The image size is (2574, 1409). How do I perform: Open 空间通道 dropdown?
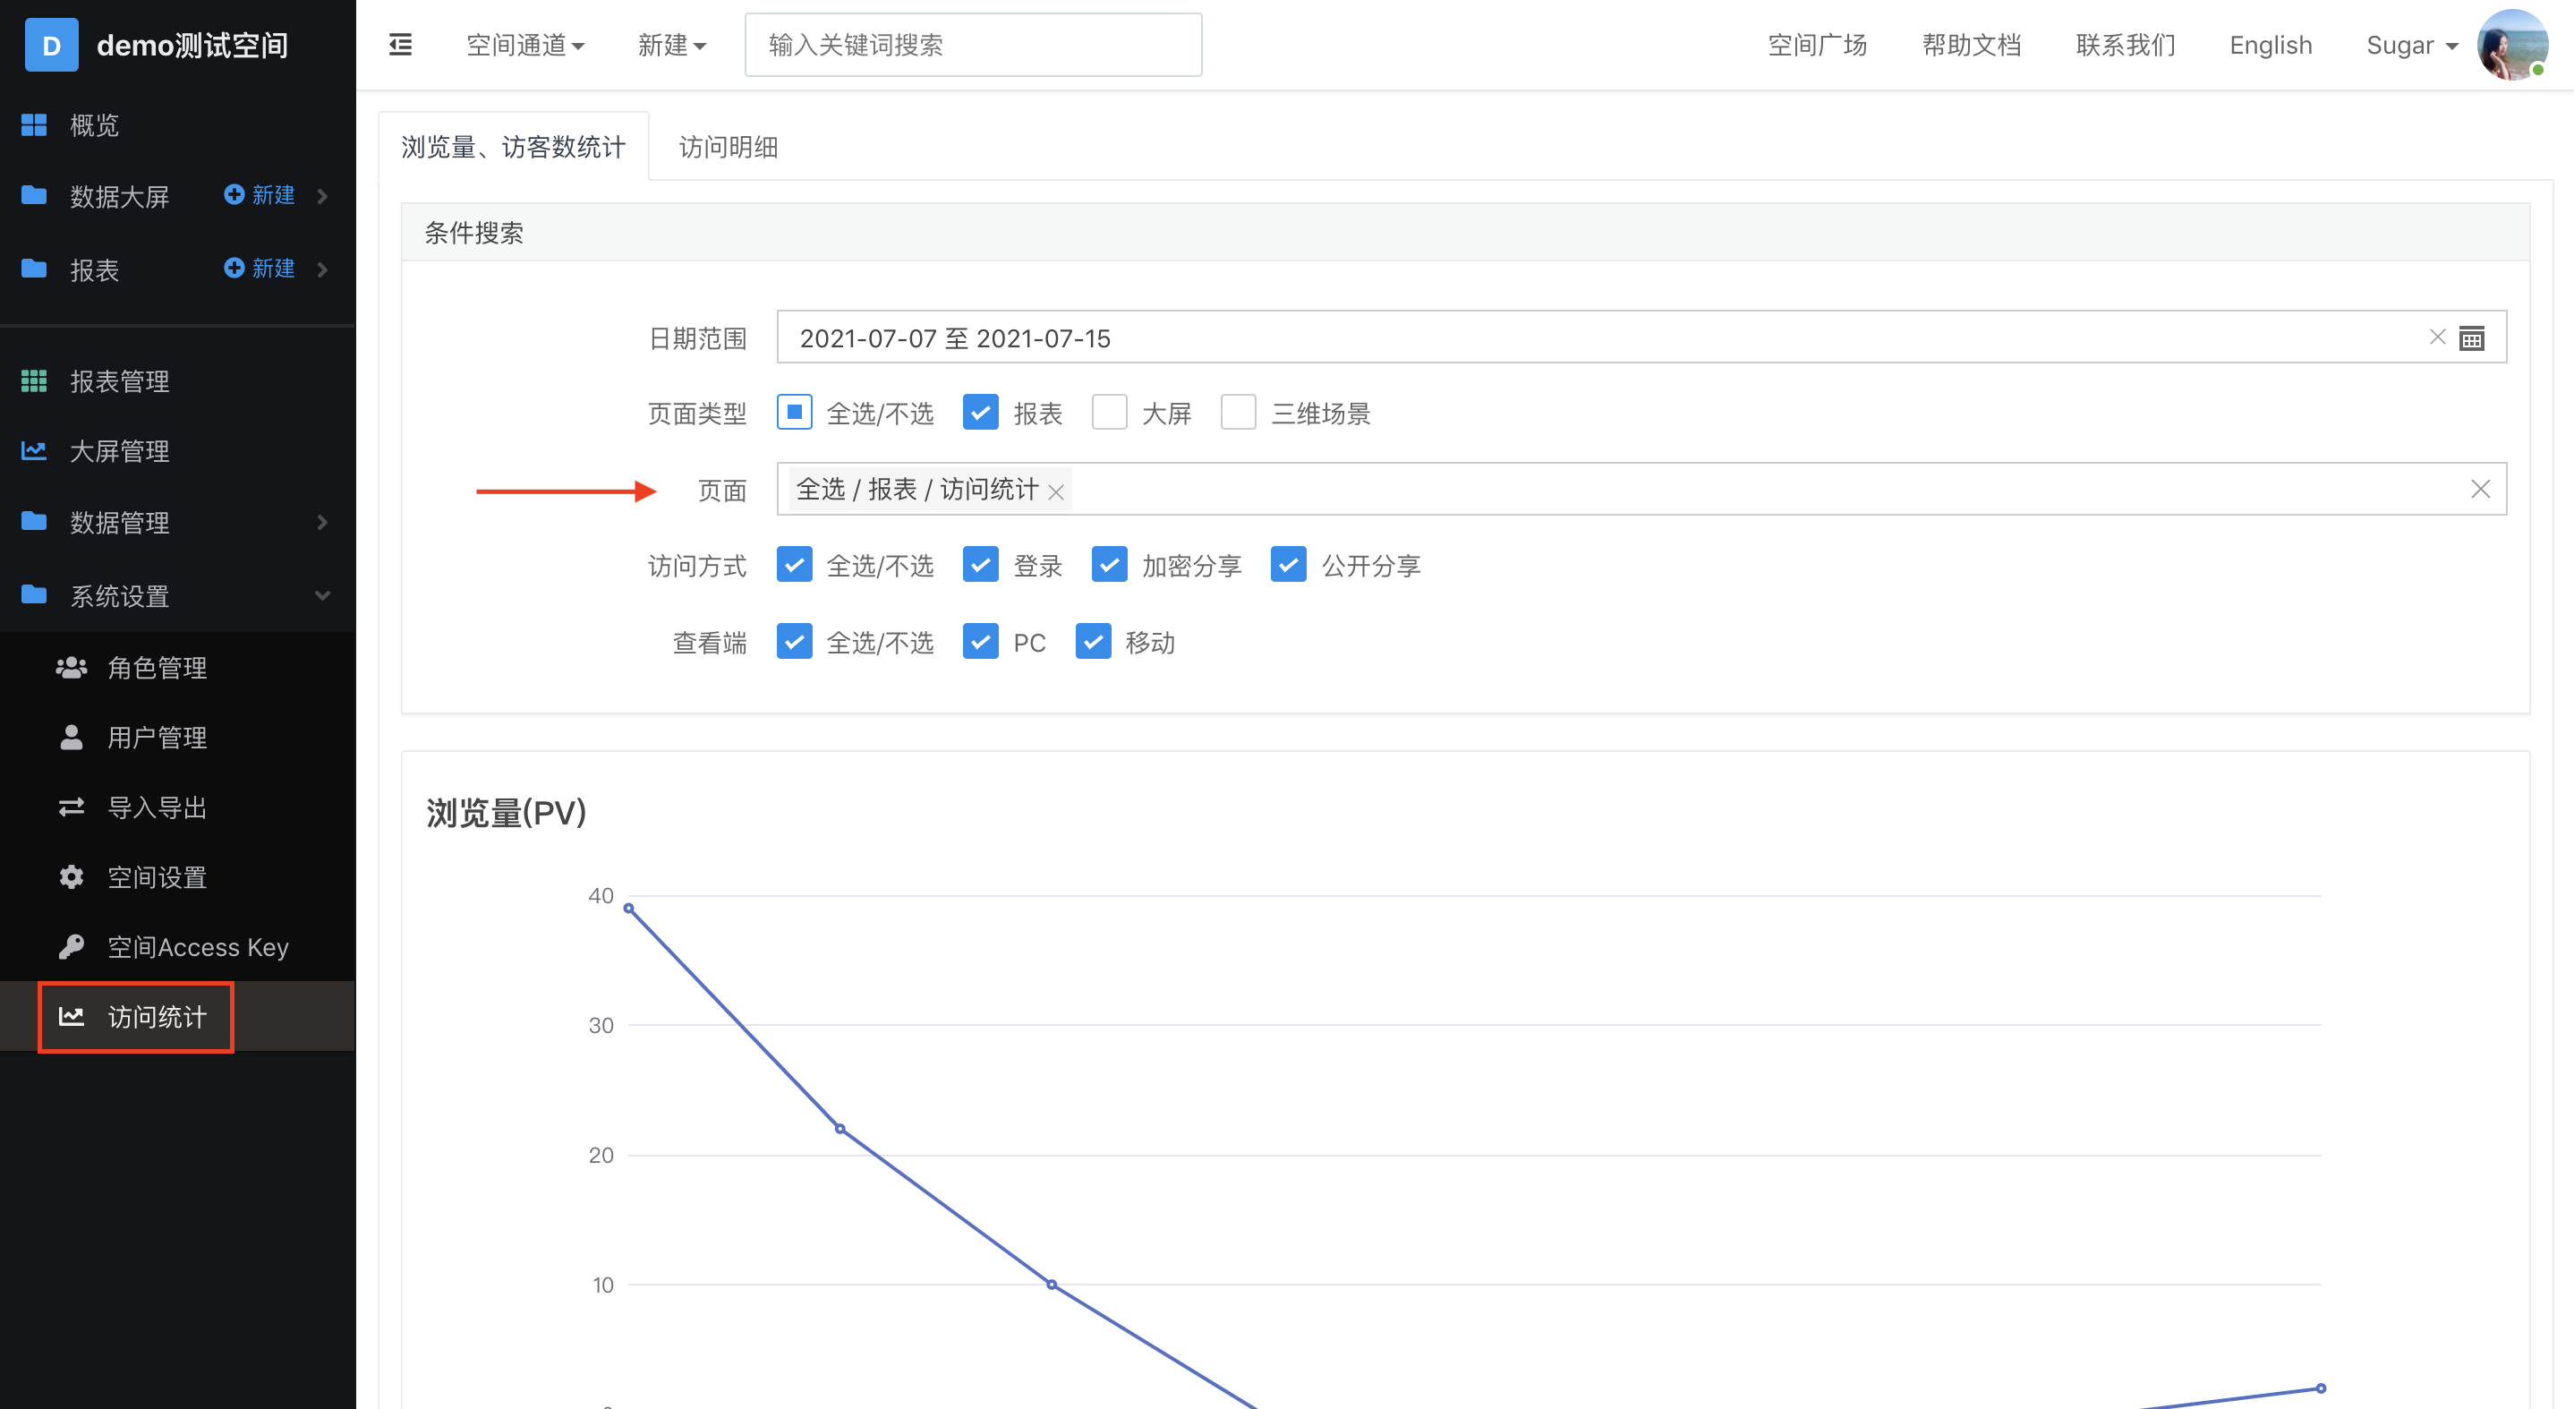point(525,45)
